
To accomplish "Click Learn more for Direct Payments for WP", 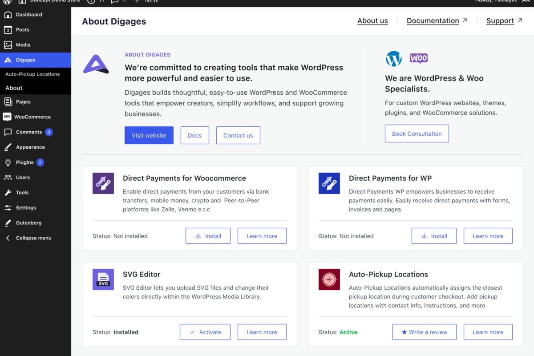I will pos(488,236).
